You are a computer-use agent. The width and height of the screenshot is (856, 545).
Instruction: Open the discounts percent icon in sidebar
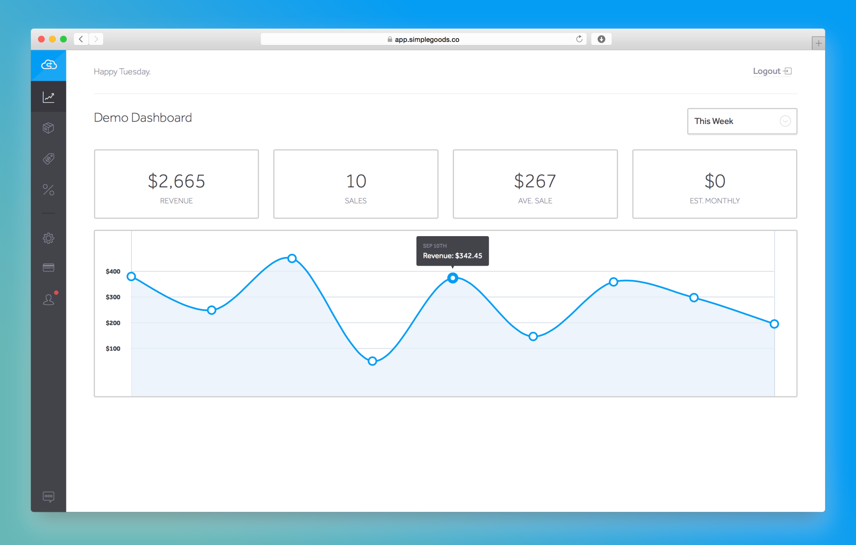coord(49,190)
